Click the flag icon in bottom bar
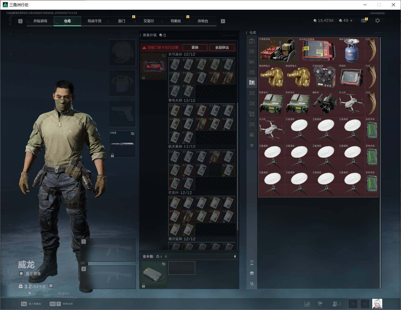 320,304
